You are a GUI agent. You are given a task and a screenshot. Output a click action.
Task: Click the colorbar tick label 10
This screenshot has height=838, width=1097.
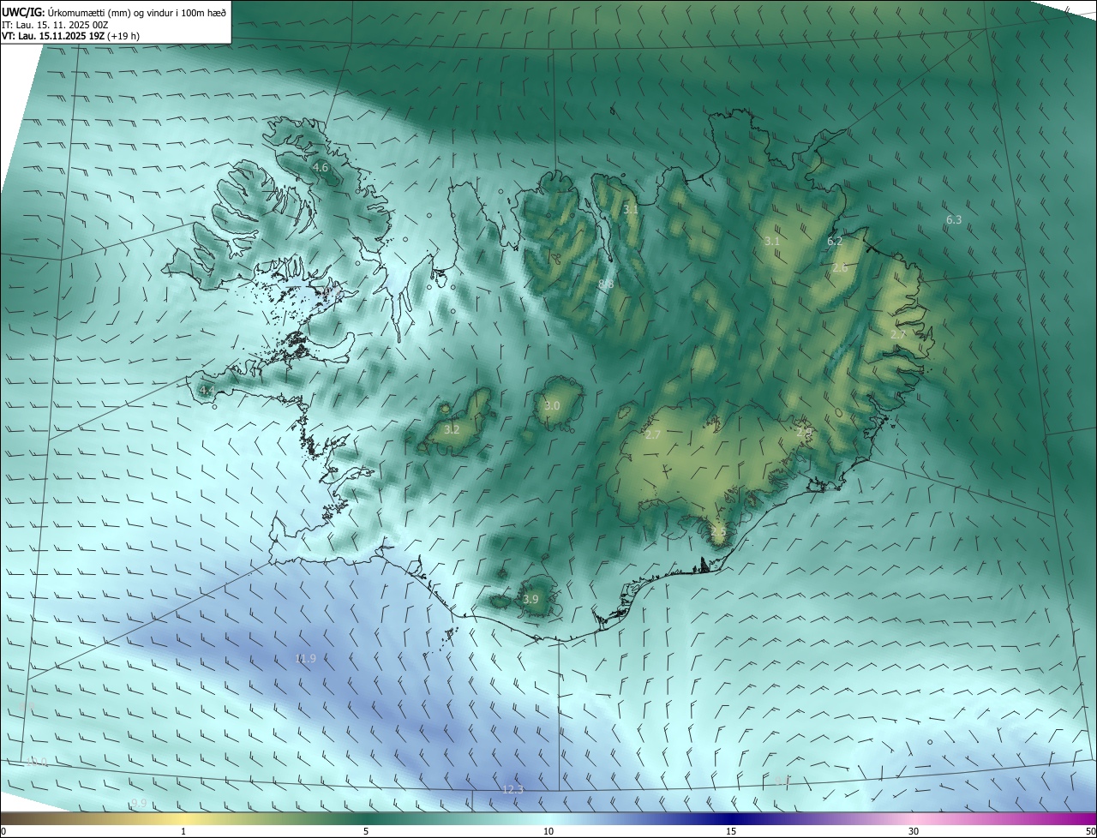point(548,831)
